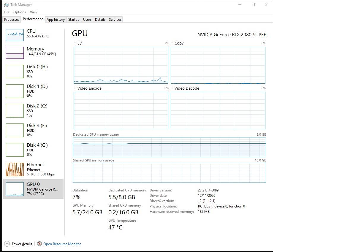
Task: Open the Options menu
Action: [20, 12]
